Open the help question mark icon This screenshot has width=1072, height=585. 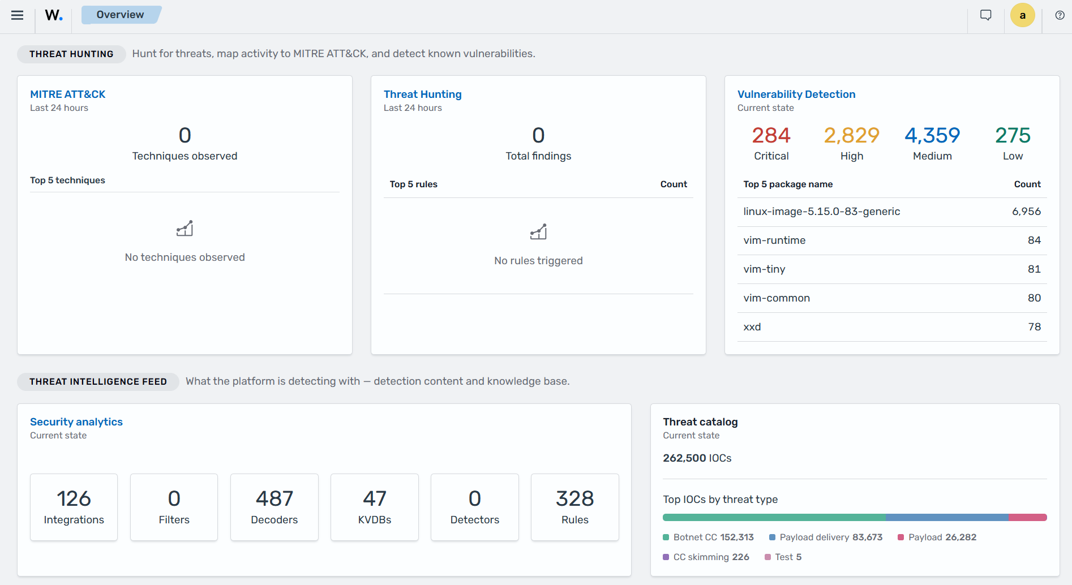tap(1060, 15)
